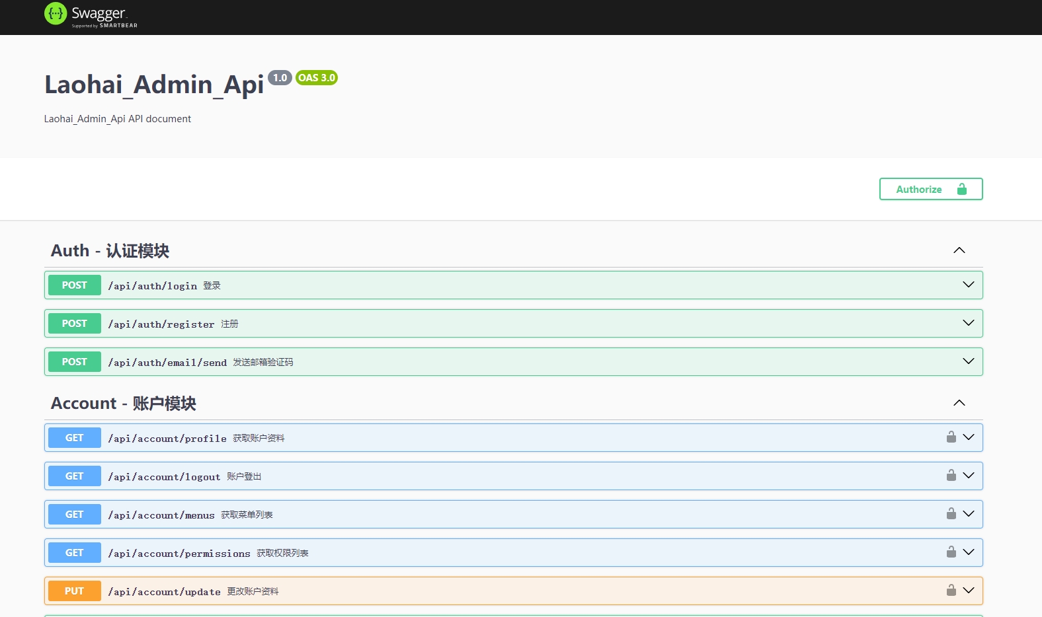Click the lock icon on /api/account/profile

[951, 437]
